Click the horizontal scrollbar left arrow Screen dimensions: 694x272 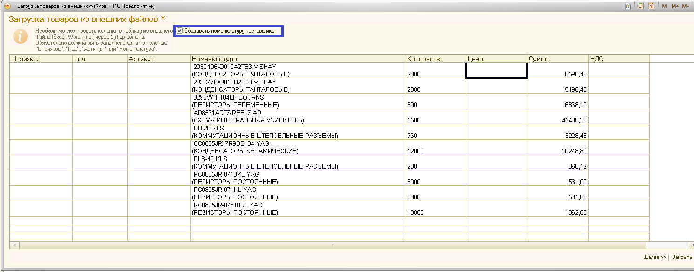[14, 245]
